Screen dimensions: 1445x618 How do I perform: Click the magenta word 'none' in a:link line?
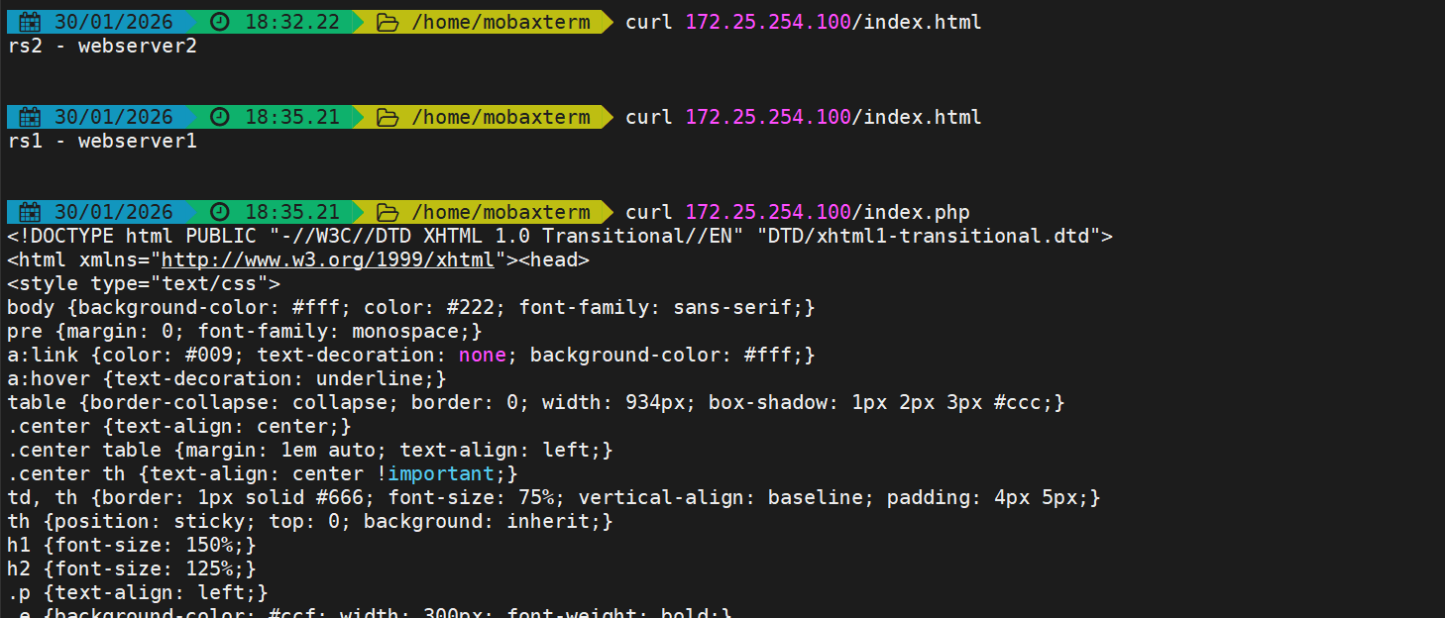pyautogui.click(x=483, y=355)
